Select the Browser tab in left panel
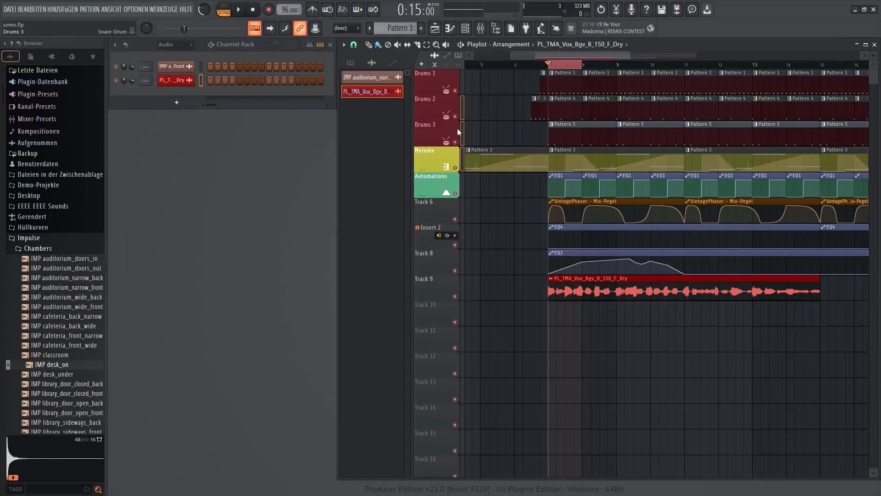Viewport: 881px width, 496px height. tap(33, 42)
